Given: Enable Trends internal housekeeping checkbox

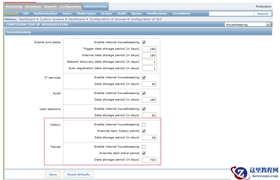Looking at the screenshot, I should point(144,147).
